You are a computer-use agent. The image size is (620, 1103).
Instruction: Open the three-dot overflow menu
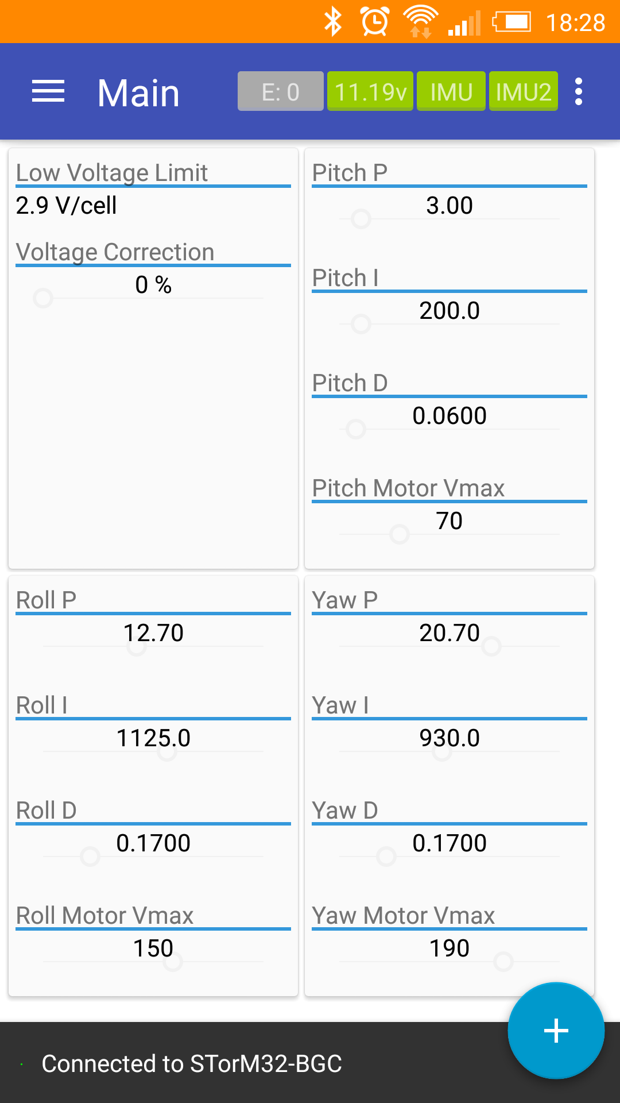click(579, 92)
